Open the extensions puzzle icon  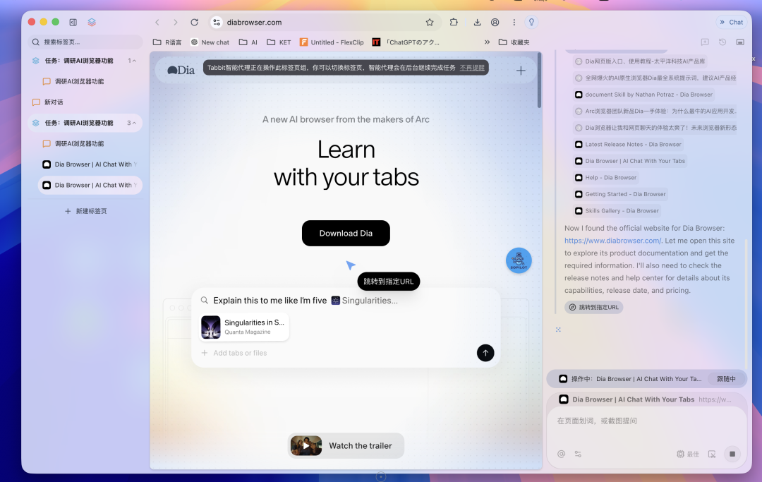tap(454, 23)
